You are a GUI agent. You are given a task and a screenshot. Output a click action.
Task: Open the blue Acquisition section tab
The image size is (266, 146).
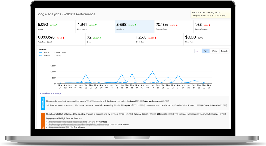[43, 103]
